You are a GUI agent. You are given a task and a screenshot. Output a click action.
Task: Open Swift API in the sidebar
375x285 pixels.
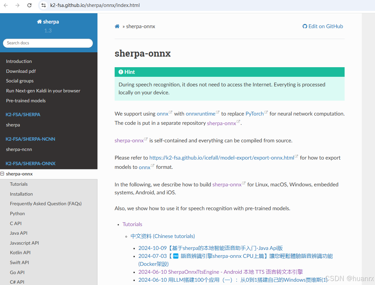pos(19,262)
